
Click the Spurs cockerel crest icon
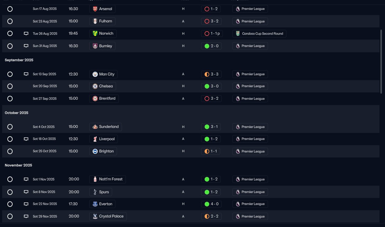pyautogui.click(x=95, y=192)
